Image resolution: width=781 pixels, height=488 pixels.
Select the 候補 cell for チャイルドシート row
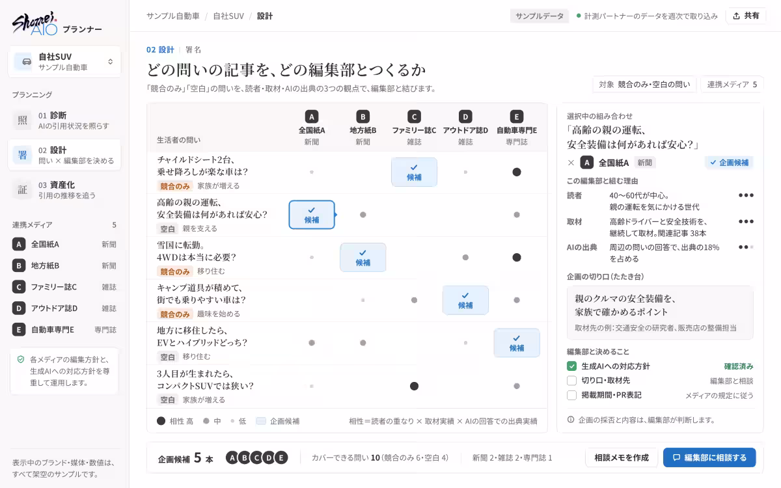[x=414, y=172]
